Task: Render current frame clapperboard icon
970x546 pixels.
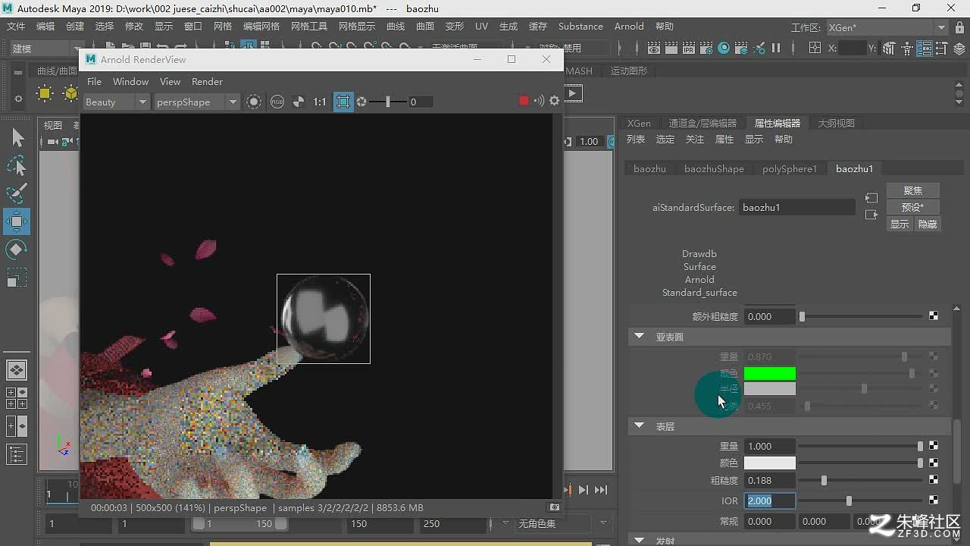Action: click(x=671, y=48)
